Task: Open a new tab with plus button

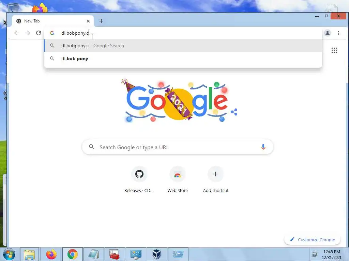Action: pos(101,21)
